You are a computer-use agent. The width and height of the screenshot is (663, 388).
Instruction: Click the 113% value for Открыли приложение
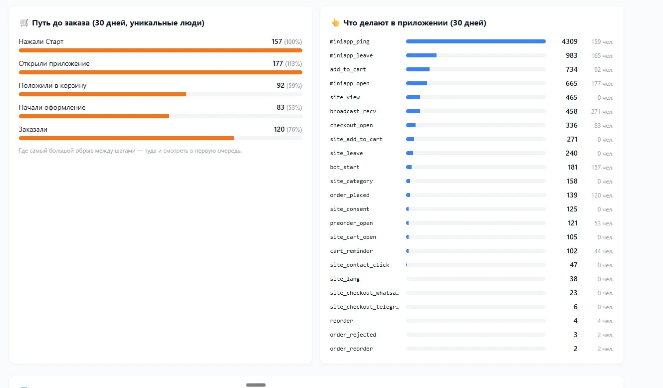(293, 64)
